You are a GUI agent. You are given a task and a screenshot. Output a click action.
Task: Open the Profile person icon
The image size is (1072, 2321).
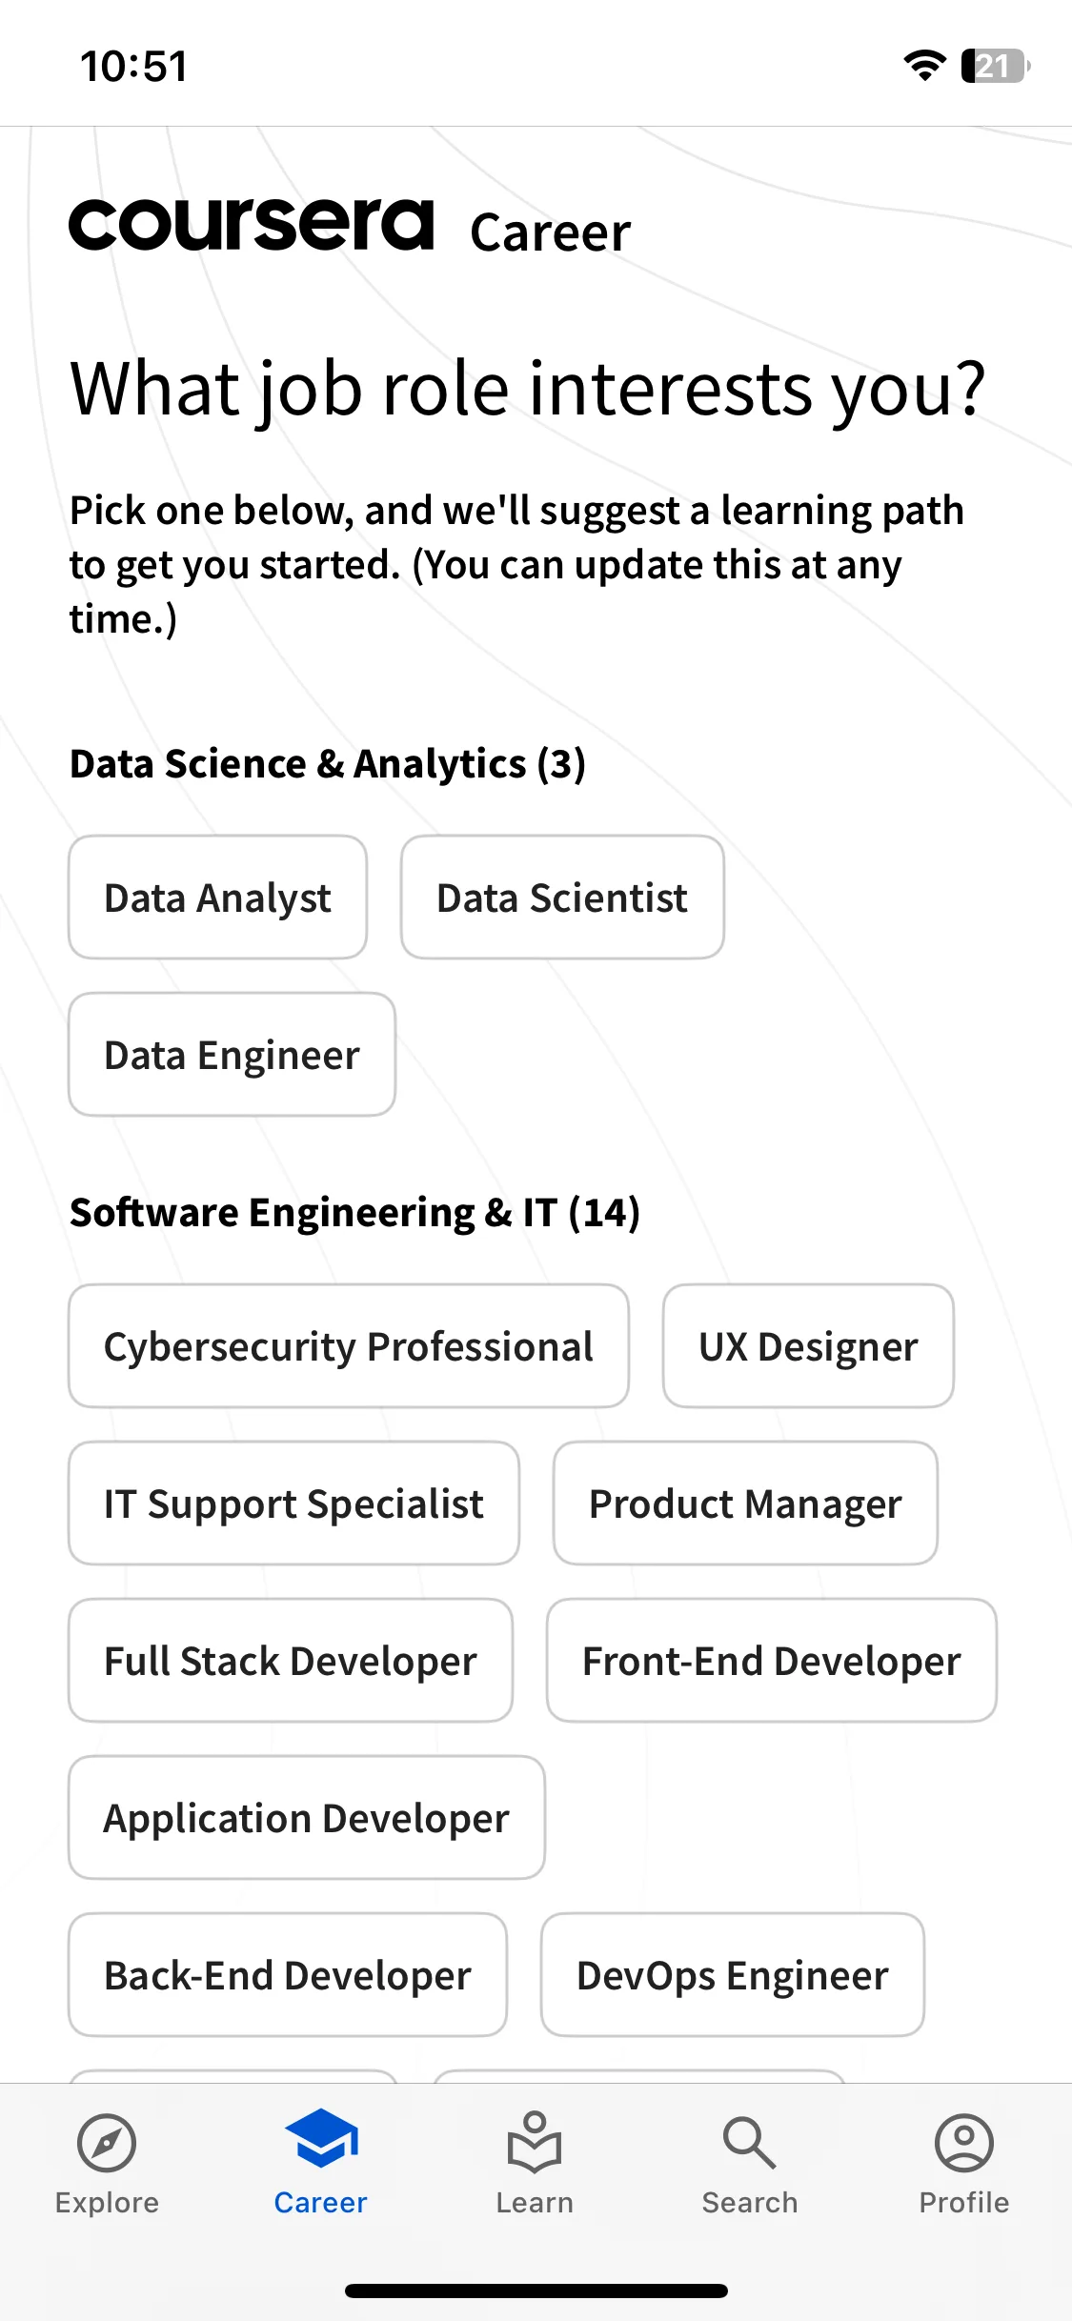[964, 2143]
